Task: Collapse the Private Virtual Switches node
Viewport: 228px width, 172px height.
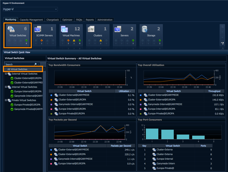Action: click(6, 100)
